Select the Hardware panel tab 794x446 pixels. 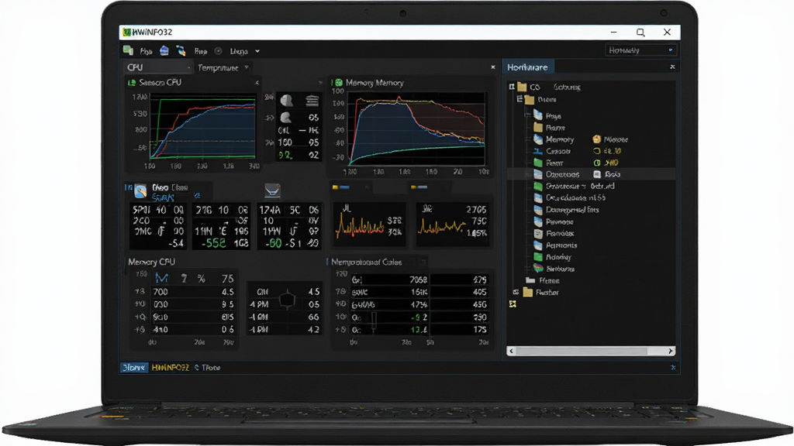coord(527,67)
